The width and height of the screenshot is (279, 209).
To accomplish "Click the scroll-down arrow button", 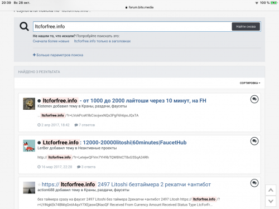I will (271, 201).
